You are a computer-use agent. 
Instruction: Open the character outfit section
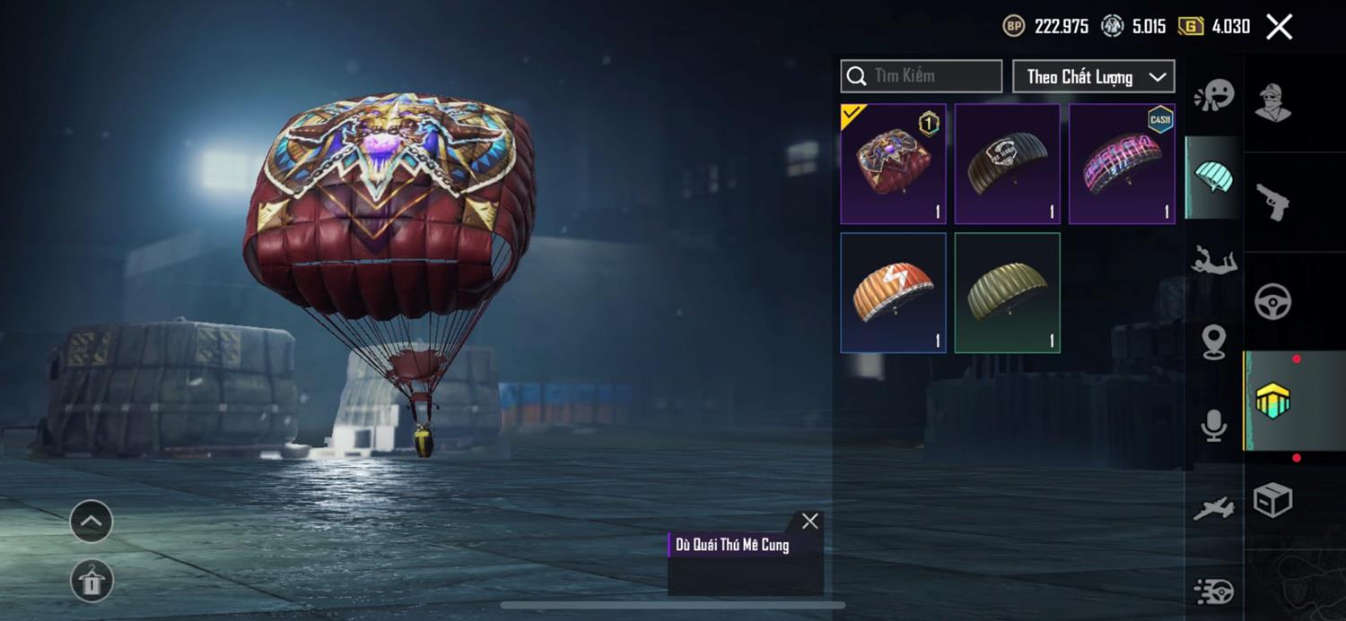point(1272,101)
